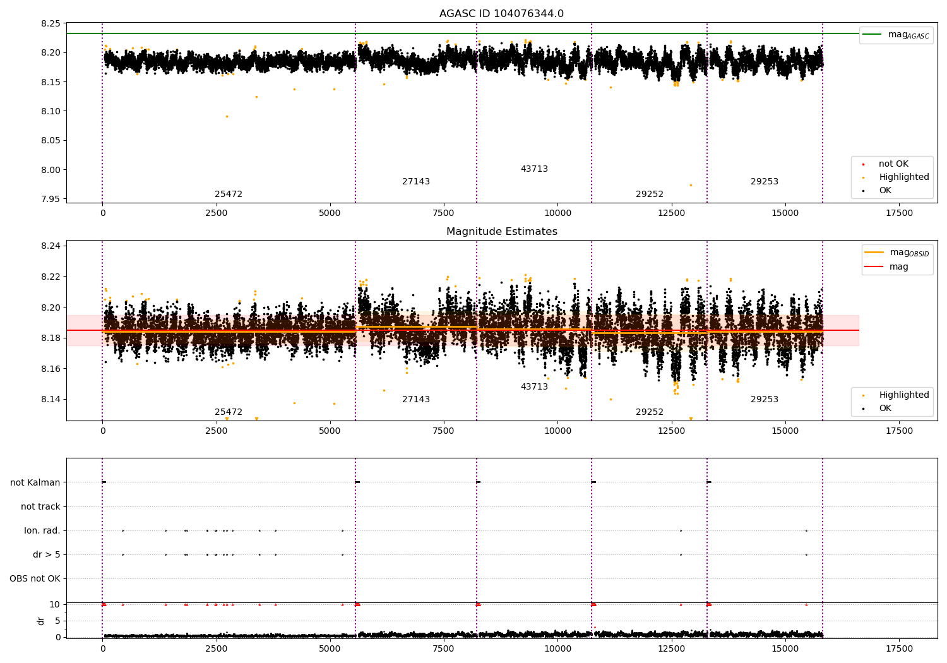This screenshot has height=663, width=947.
Task: Click OBSID label 25472 in the top plot
Action: (x=229, y=194)
